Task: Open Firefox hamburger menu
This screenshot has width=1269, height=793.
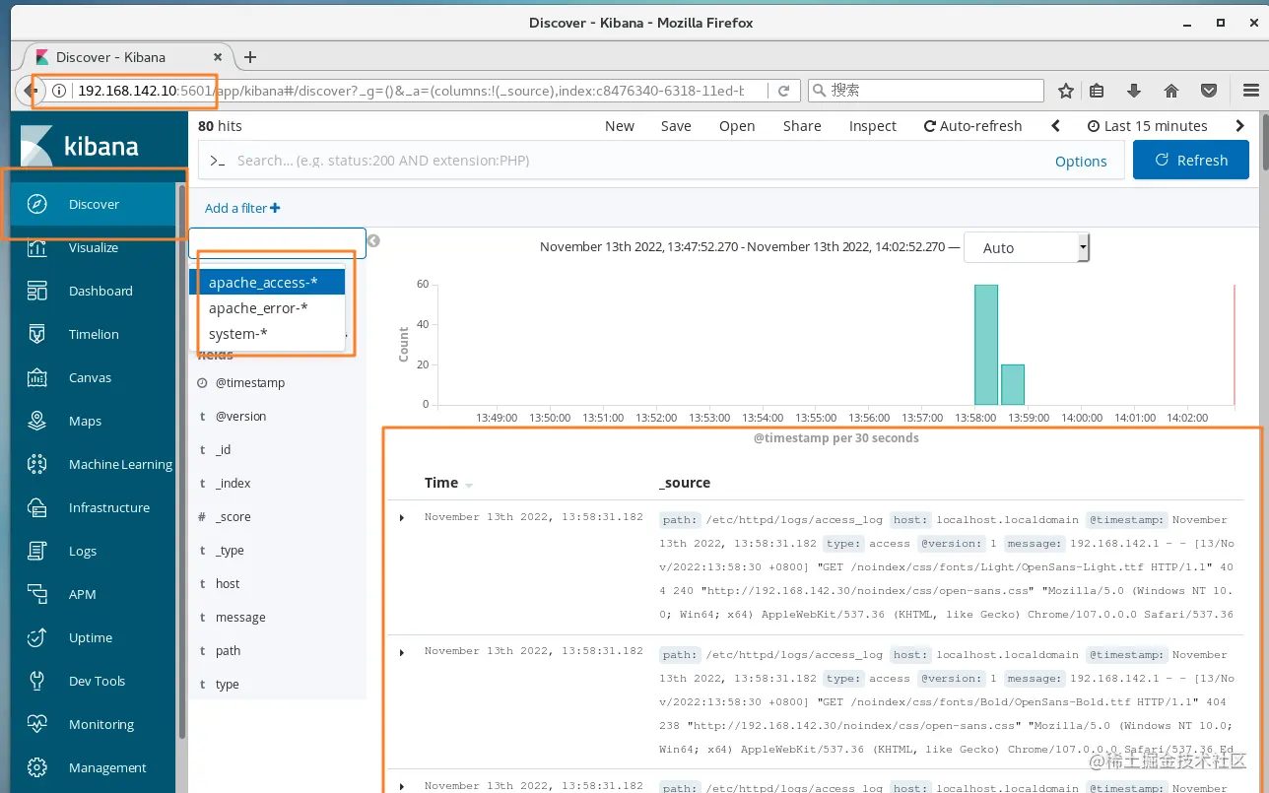Action: pos(1251,91)
